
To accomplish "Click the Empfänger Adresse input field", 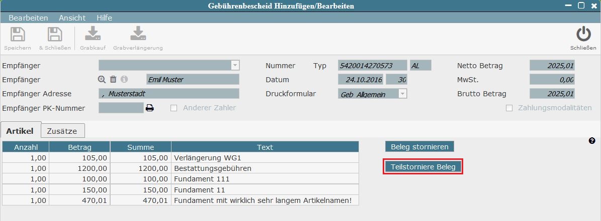I will coord(169,94).
